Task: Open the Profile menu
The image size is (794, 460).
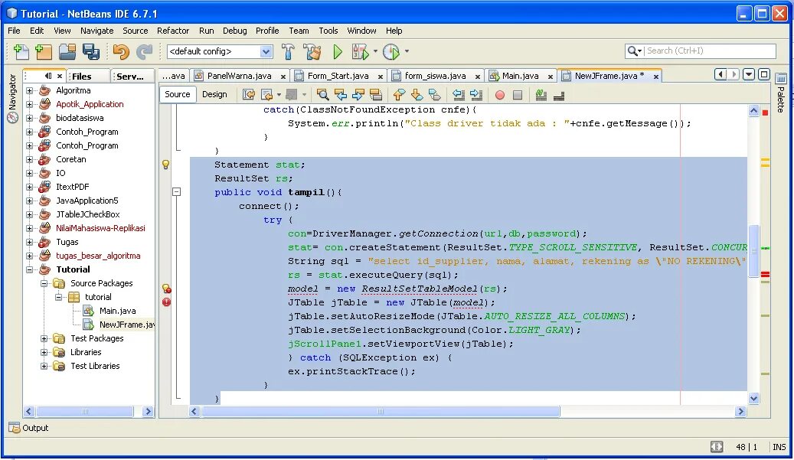Action: coord(267,31)
